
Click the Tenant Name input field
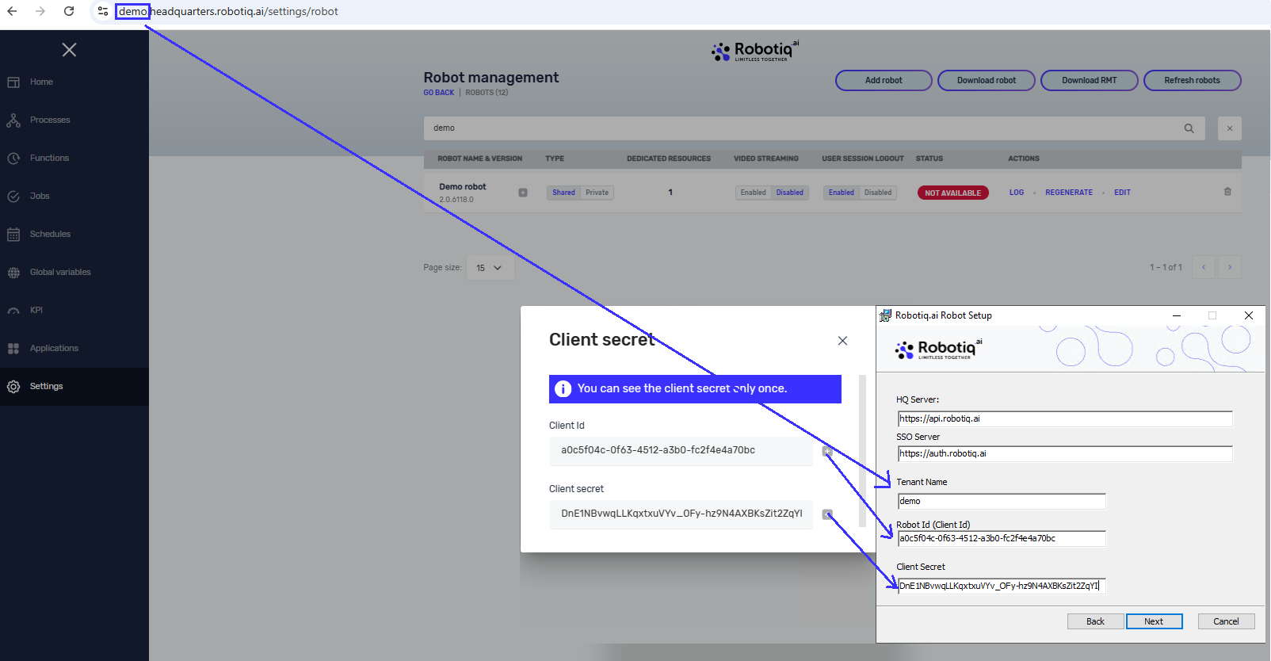1002,502
